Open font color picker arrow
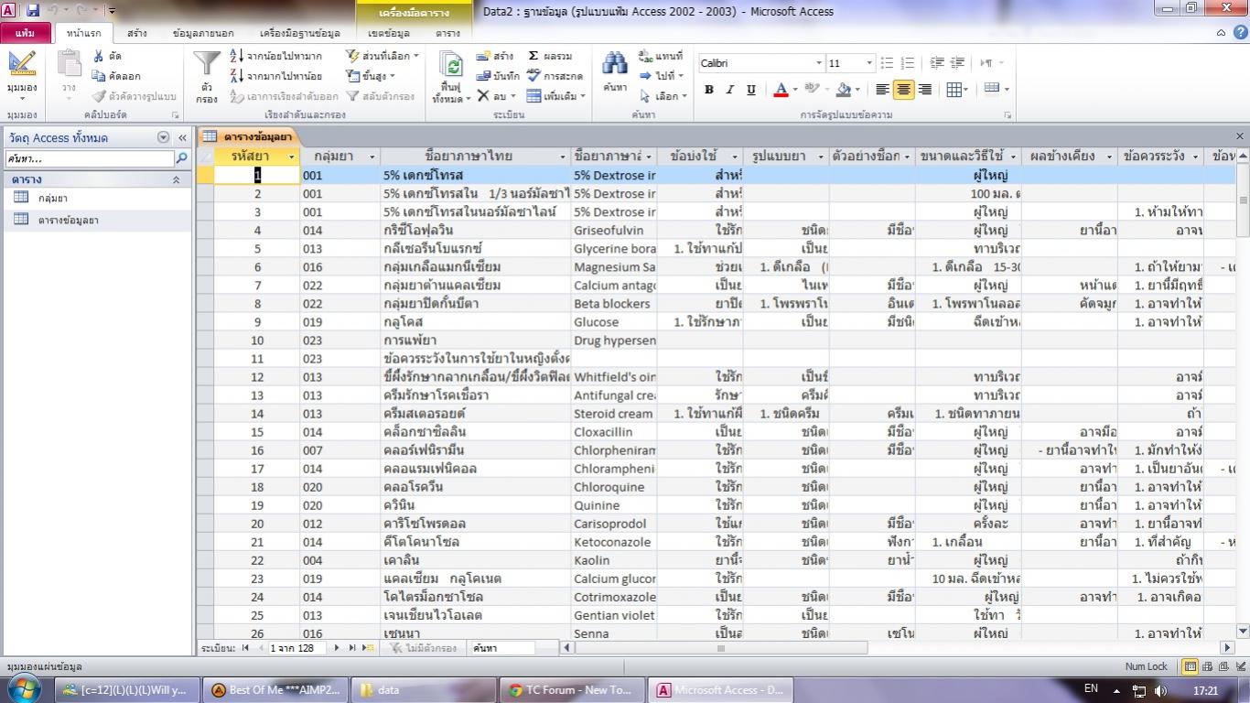The height and width of the screenshot is (703, 1250). coord(795,90)
